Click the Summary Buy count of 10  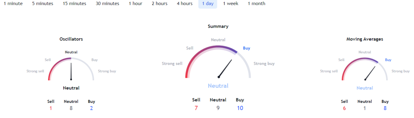240,108
